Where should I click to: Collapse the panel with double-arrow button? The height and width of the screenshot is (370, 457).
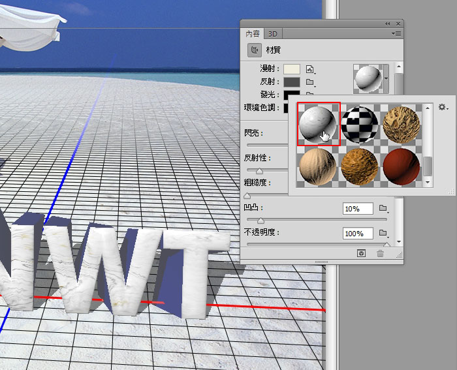pyautogui.click(x=386, y=23)
